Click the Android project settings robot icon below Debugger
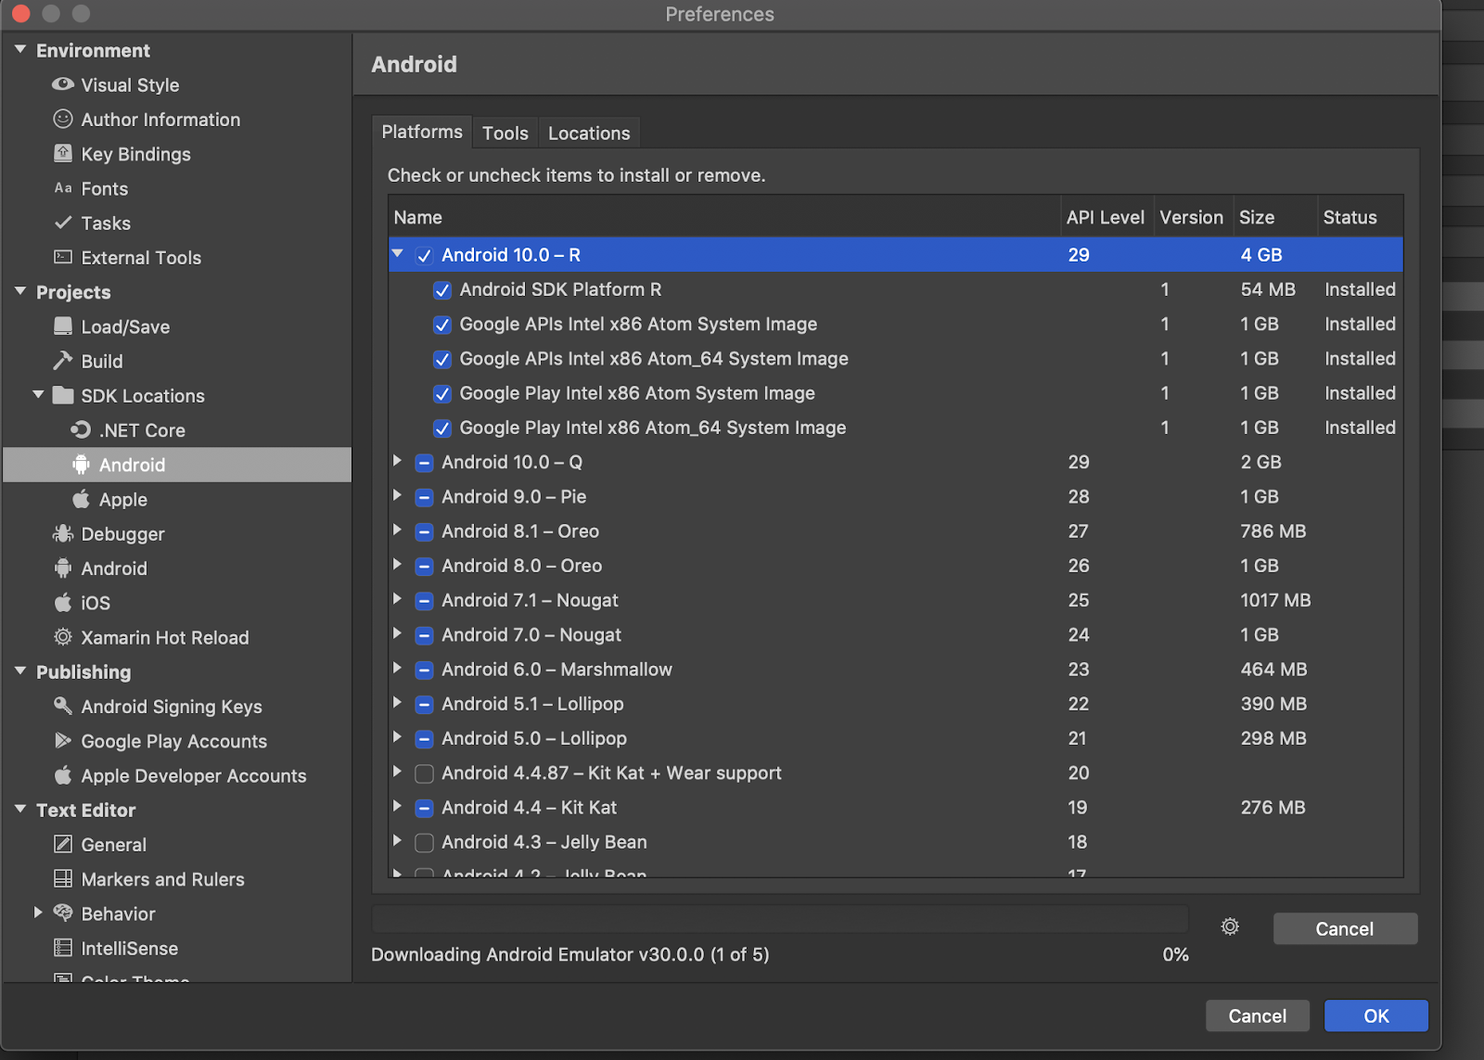1484x1060 pixels. click(x=63, y=568)
